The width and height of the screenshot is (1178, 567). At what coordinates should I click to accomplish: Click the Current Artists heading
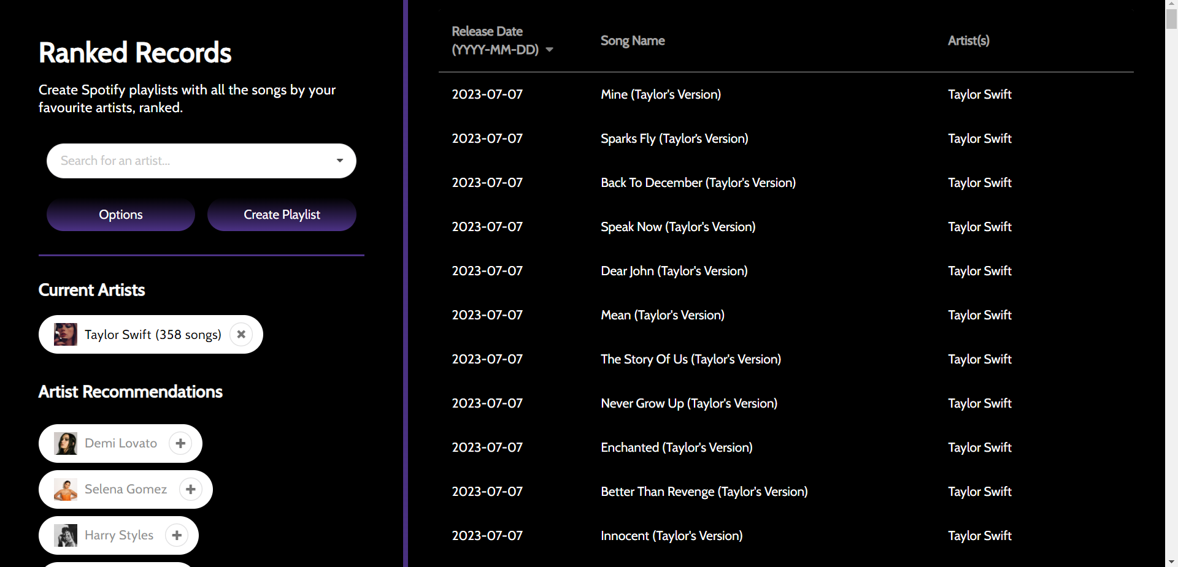(x=91, y=290)
